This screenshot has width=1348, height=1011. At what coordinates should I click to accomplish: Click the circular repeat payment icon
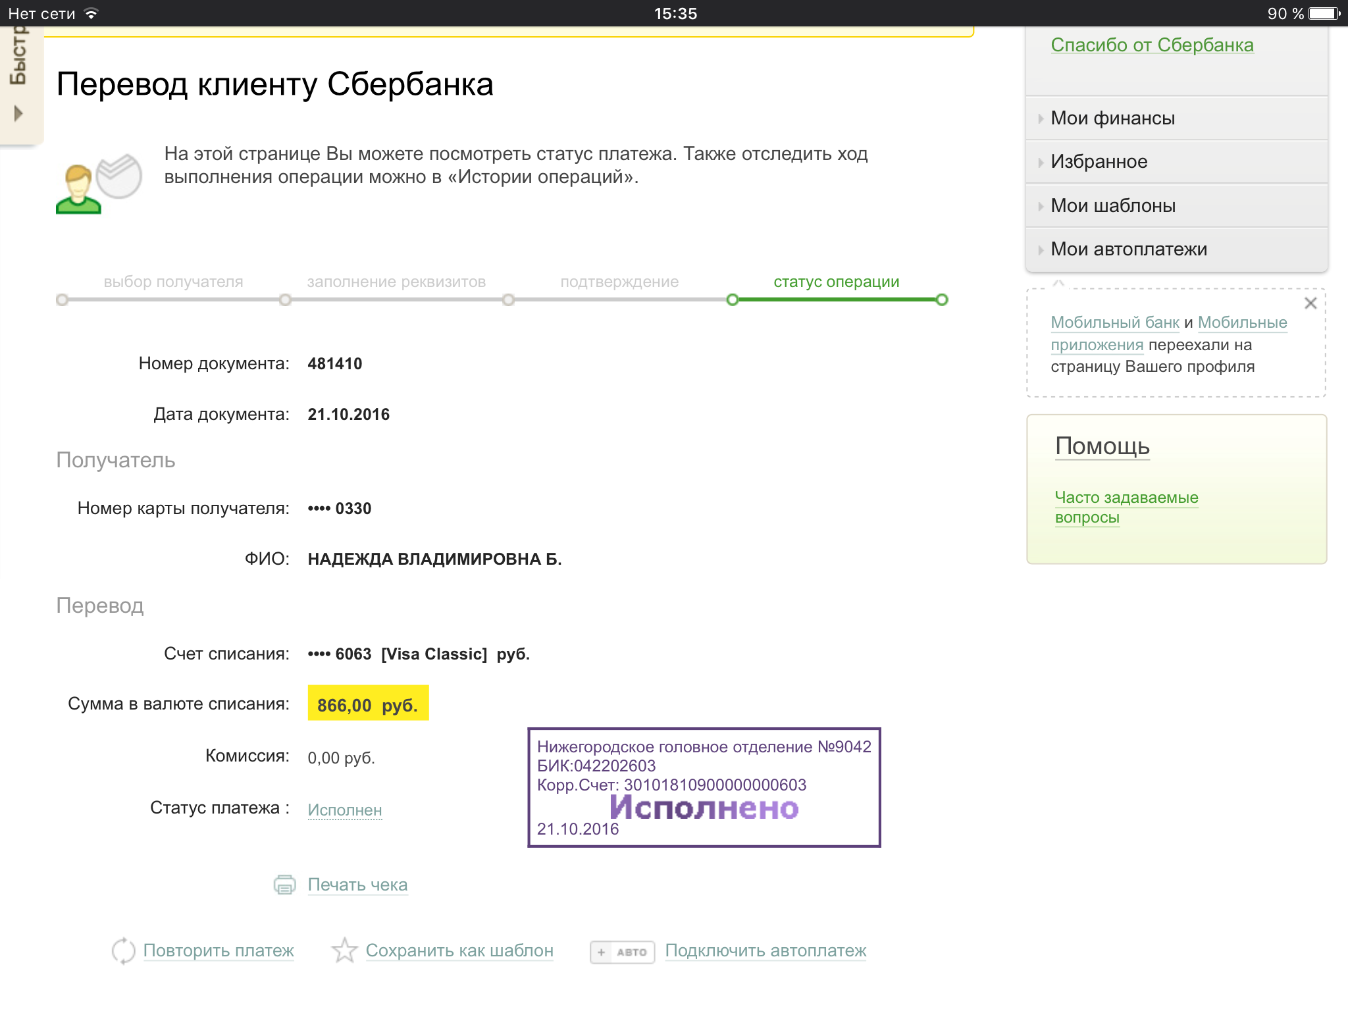[x=123, y=951]
